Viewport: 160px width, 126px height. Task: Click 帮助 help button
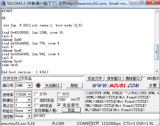[74, 85]
